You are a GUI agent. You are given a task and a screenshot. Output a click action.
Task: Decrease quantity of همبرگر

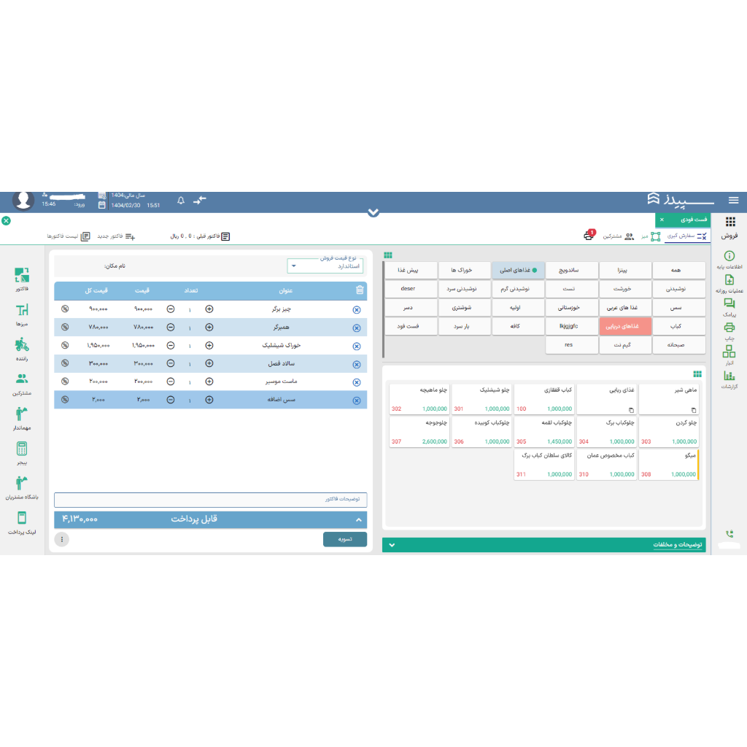(171, 327)
